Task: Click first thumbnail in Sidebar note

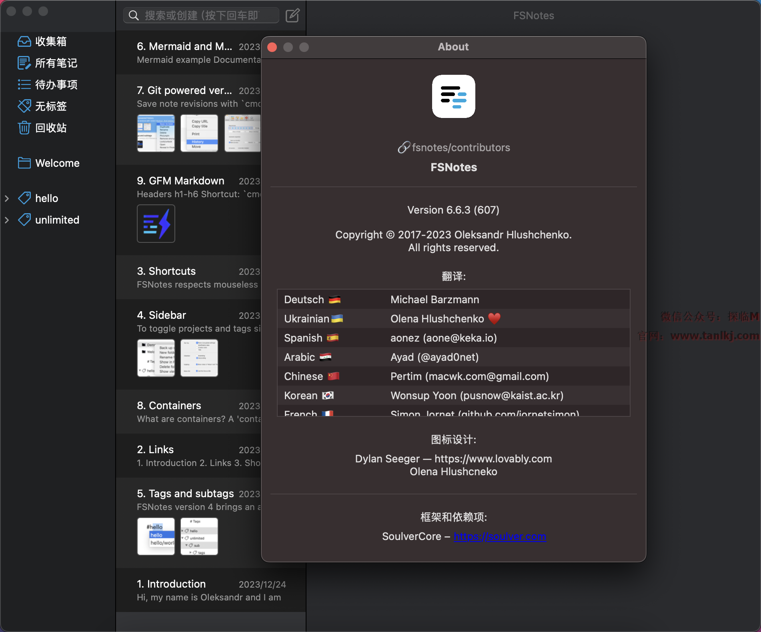Action: point(156,358)
